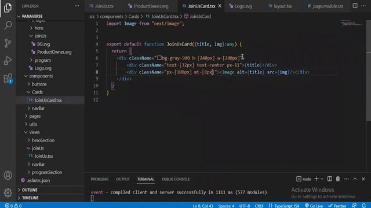The height and width of the screenshot is (208, 371).
Task: Open the notifications bell in the status bar
Action: pos(363,206)
